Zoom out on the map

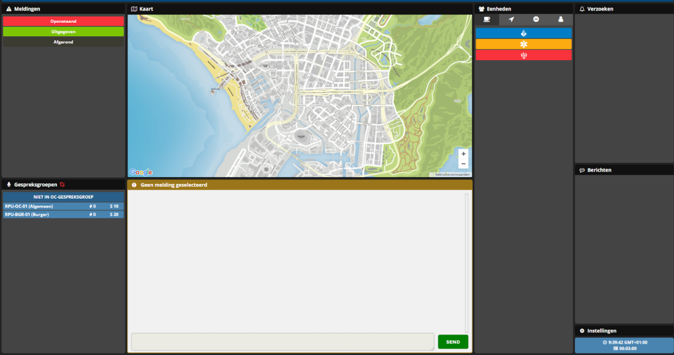[463, 164]
